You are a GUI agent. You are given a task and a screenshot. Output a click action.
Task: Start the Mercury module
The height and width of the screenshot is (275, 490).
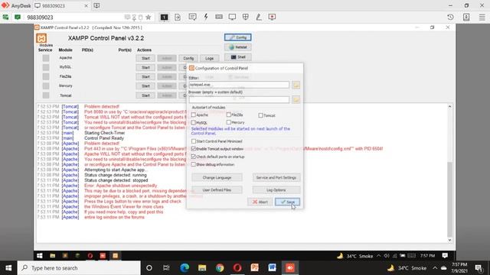click(x=145, y=86)
